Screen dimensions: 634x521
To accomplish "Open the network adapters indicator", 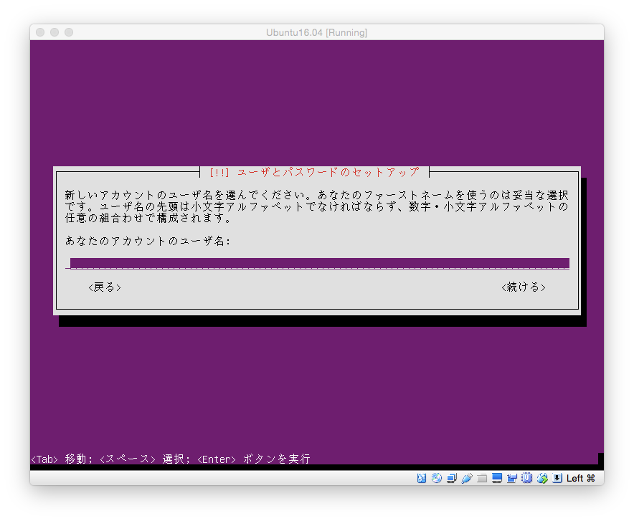I will [451, 478].
